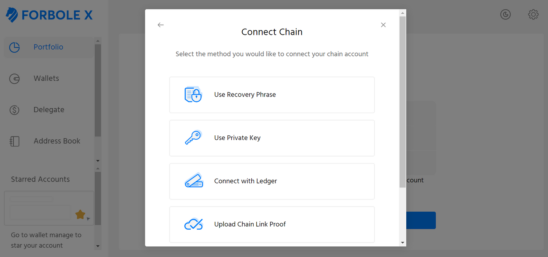Select the Wallets icon in sidebar
This screenshot has height=257, width=548.
click(x=14, y=79)
